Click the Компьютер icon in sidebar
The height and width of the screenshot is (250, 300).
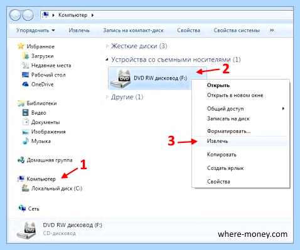click(21, 179)
